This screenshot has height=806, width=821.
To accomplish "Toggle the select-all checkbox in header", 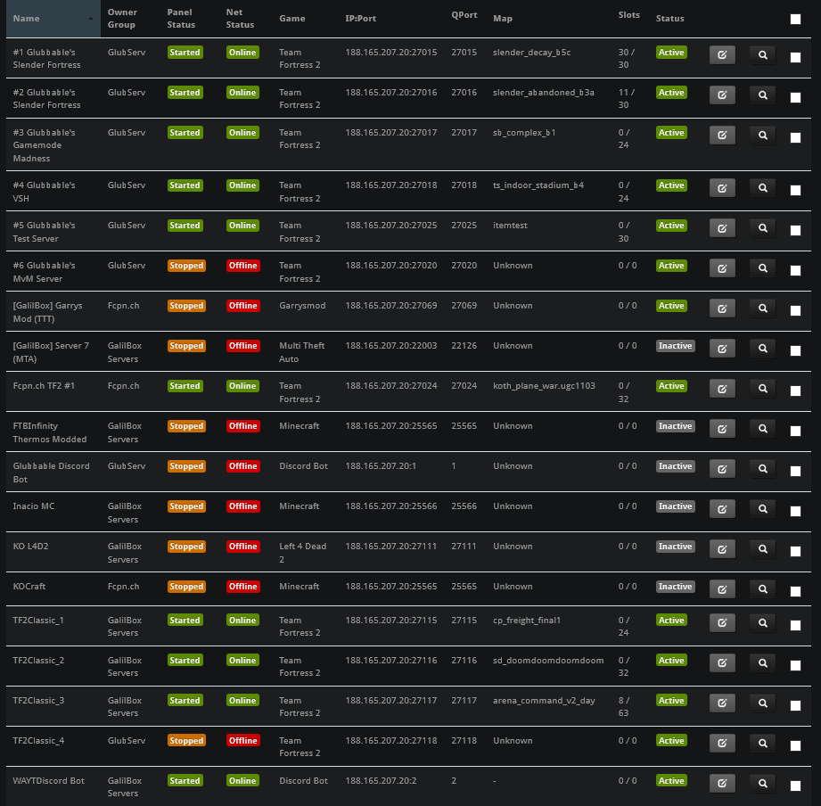I will tap(795, 19).
